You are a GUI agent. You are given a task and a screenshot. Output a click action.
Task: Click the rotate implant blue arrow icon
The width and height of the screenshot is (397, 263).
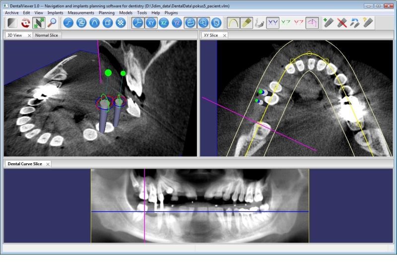coord(355,23)
